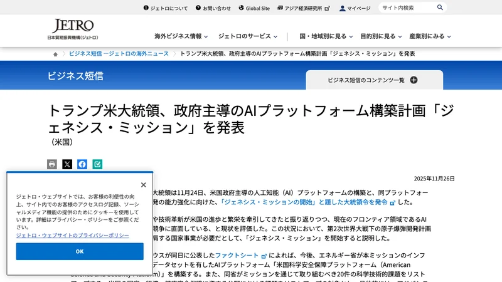Click the （米国） label under headline
This screenshot has width=502, height=282.
pyautogui.click(x=62, y=142)
